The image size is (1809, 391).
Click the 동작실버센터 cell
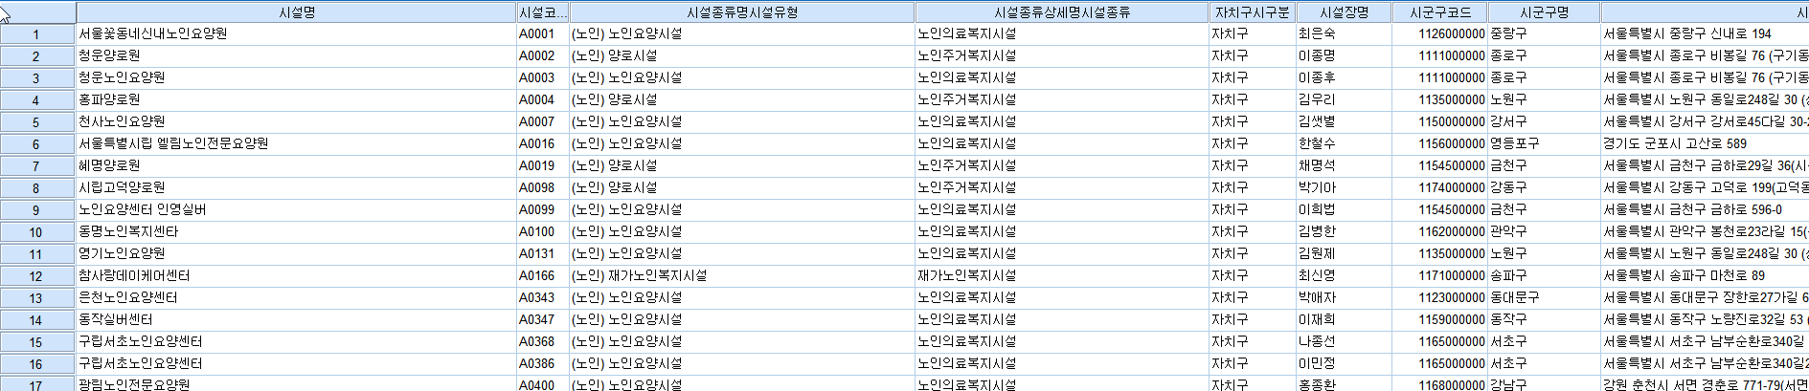point(296,319)
